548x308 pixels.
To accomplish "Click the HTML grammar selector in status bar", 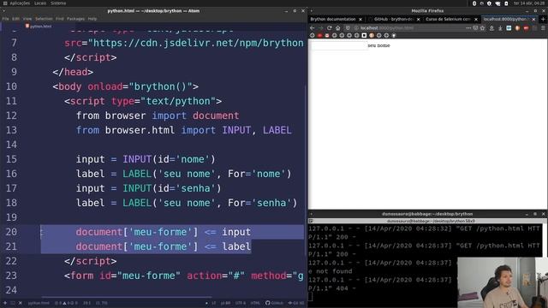I will click(255, 303).
